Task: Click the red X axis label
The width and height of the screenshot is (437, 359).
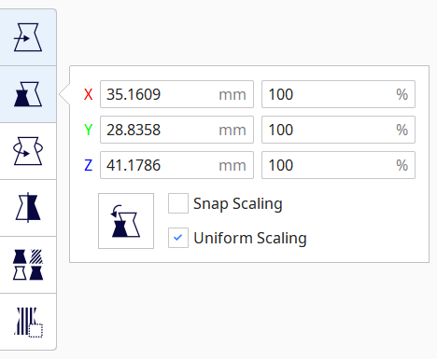Action: tap(89, 94)
